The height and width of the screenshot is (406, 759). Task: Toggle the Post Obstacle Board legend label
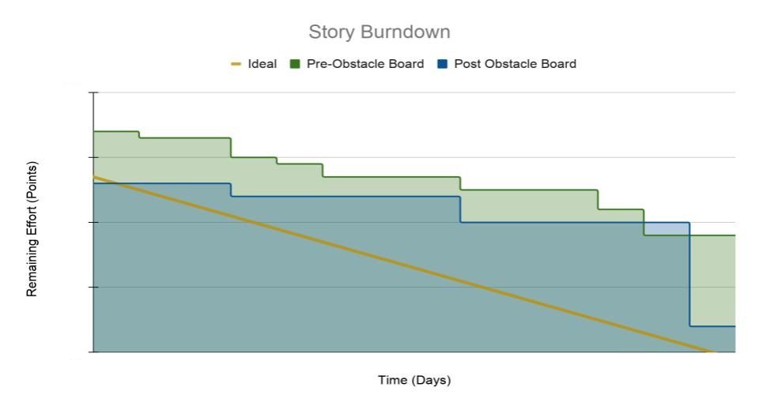click(515, 64)
